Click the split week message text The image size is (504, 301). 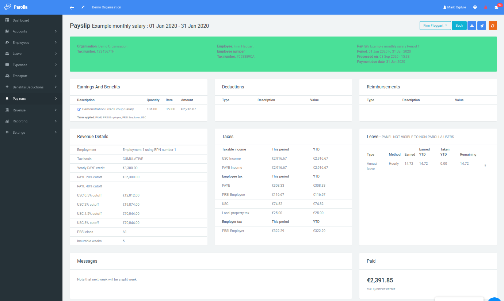pos(107,279)
